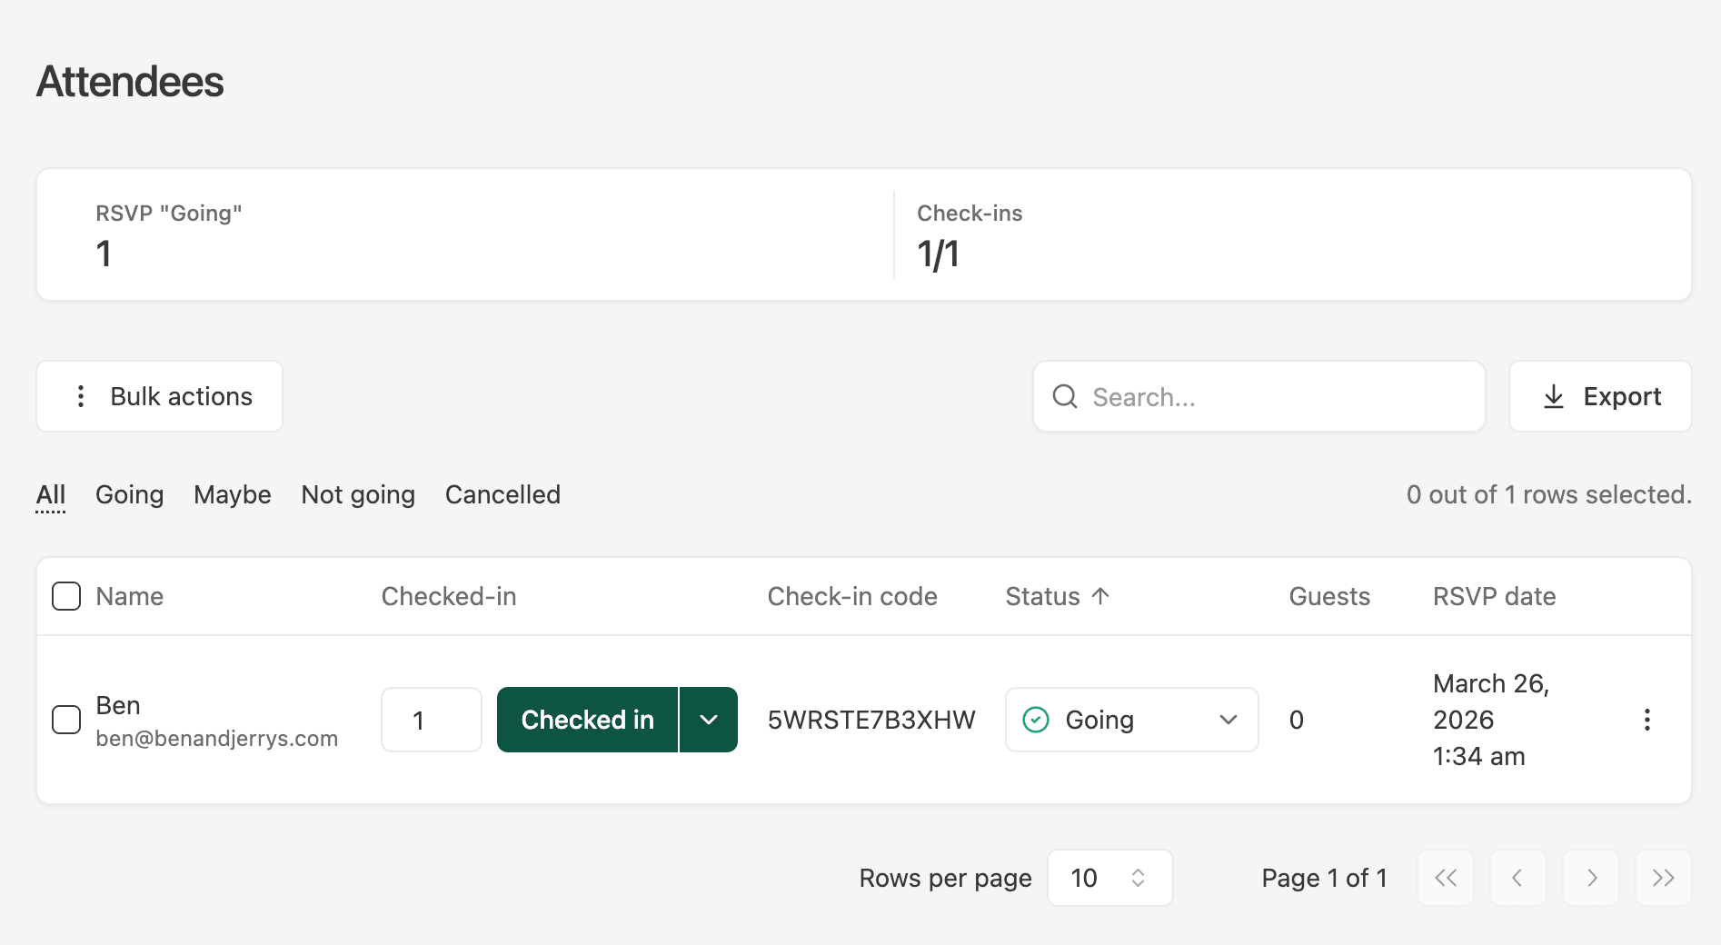Click the next page chevron control
Viewport: 1721px width, 945px height.
pos(1591,878)
